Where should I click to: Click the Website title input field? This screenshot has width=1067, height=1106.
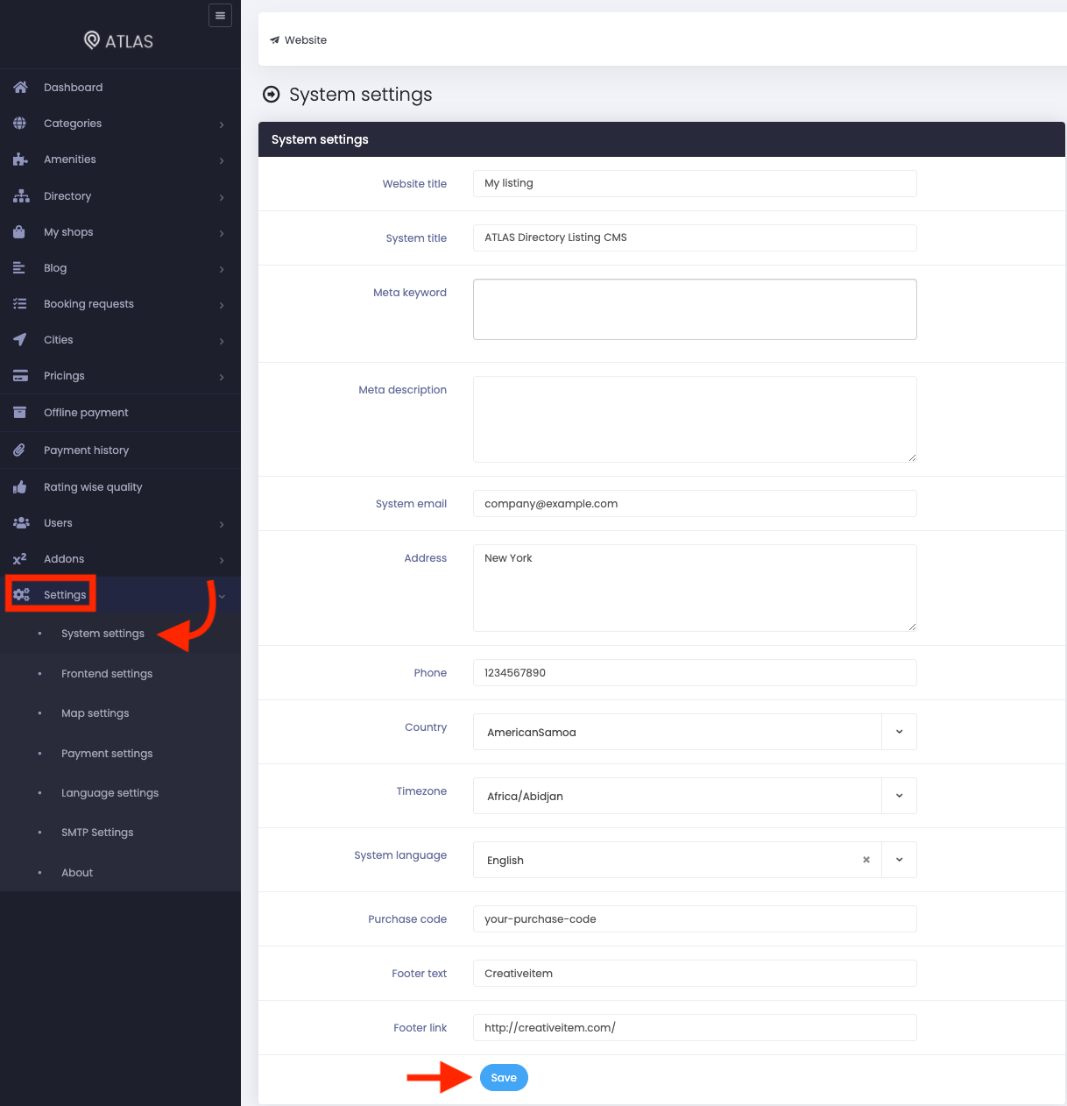tap(695, 183)
